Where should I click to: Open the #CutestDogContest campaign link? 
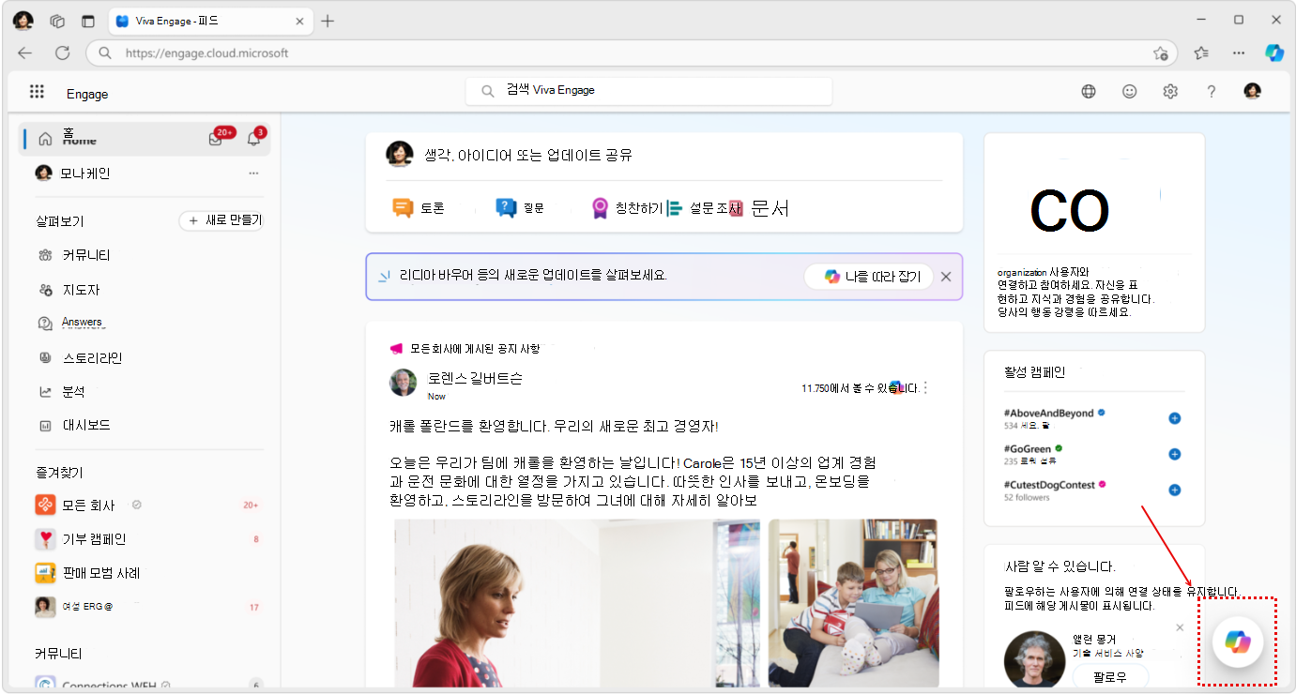coord(1050,485)
